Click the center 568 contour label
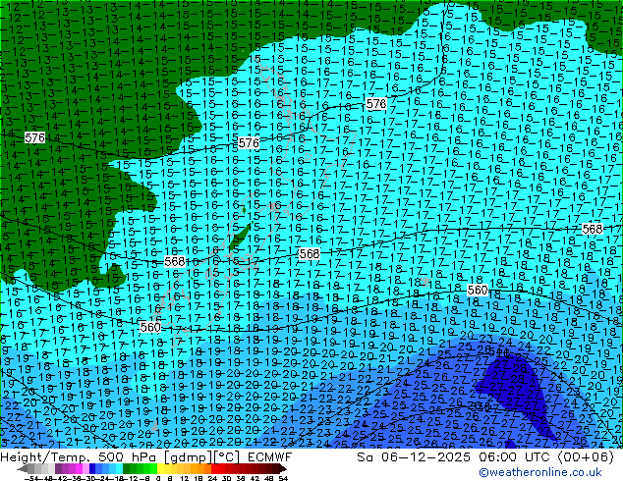Image resolution: width=623 pixels, height=481 pixels. (x=309, y=253)
